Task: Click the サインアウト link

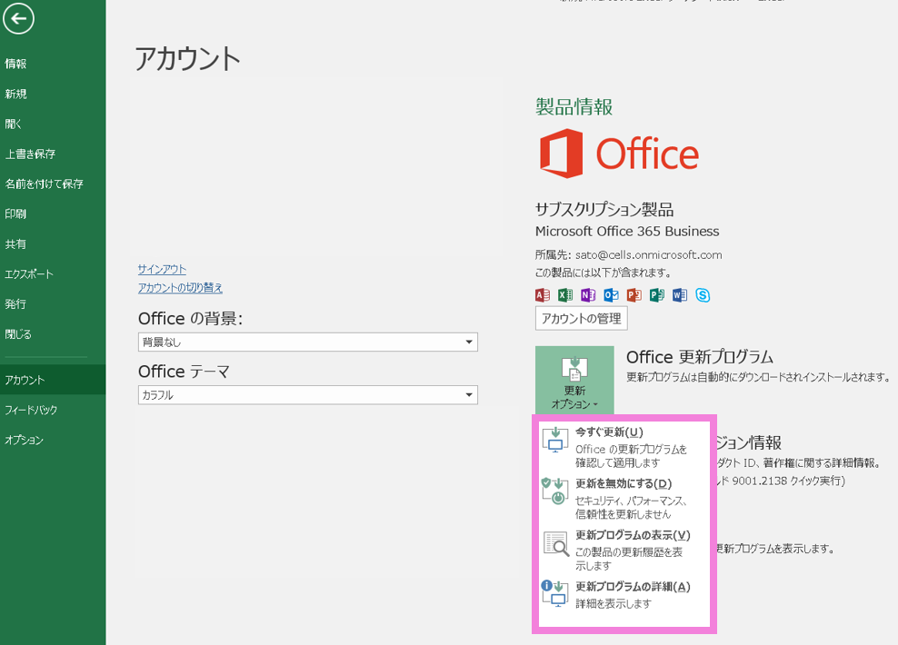Action: (162, 270)
